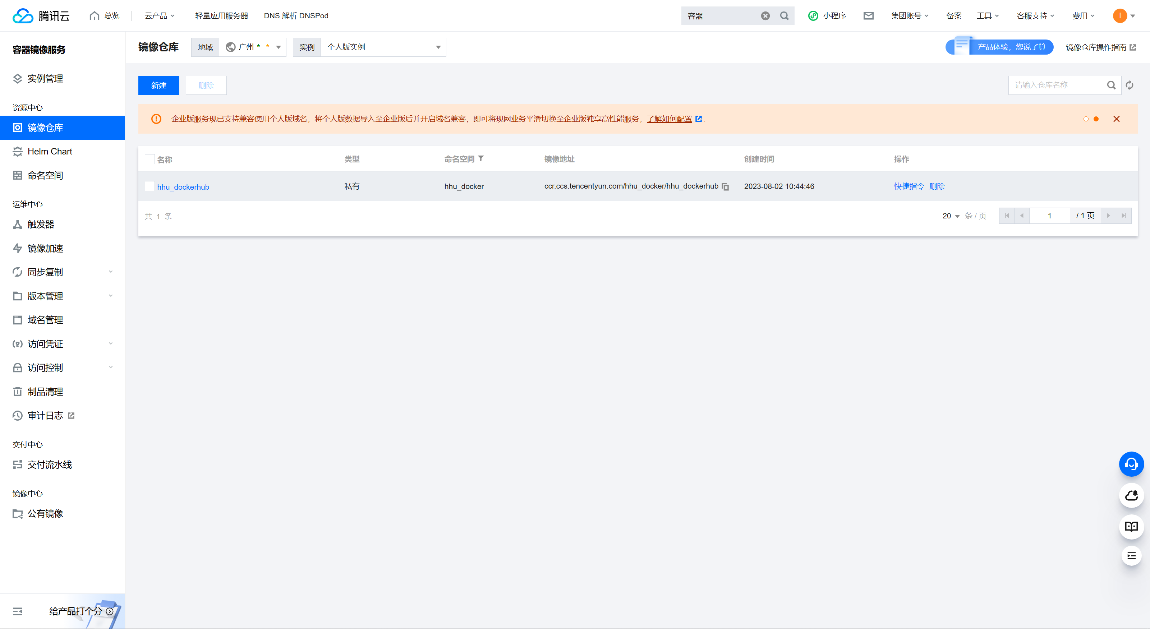Expand 同步复制 in the sidebar
This screenshot has width=1150, height=629.
tap(62, 272)
